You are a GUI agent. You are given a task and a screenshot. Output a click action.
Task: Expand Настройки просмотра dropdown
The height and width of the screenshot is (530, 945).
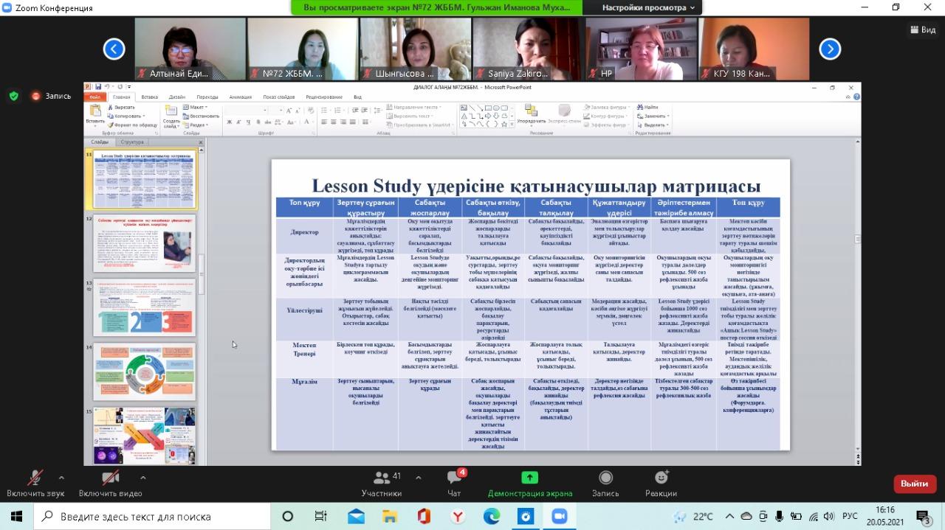(x=648, y=7)
